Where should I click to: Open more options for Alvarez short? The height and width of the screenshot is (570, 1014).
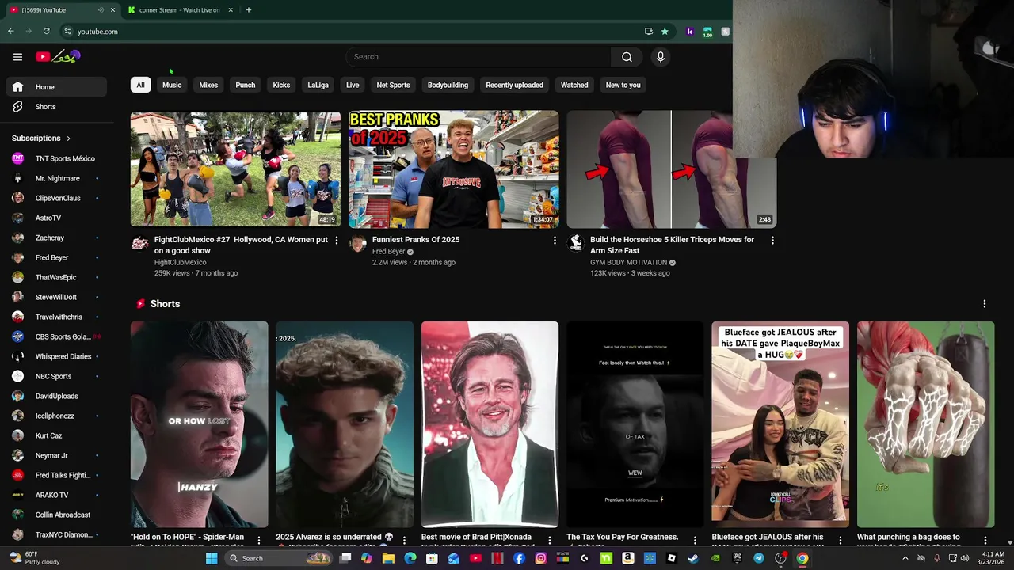tap(404, 540)
